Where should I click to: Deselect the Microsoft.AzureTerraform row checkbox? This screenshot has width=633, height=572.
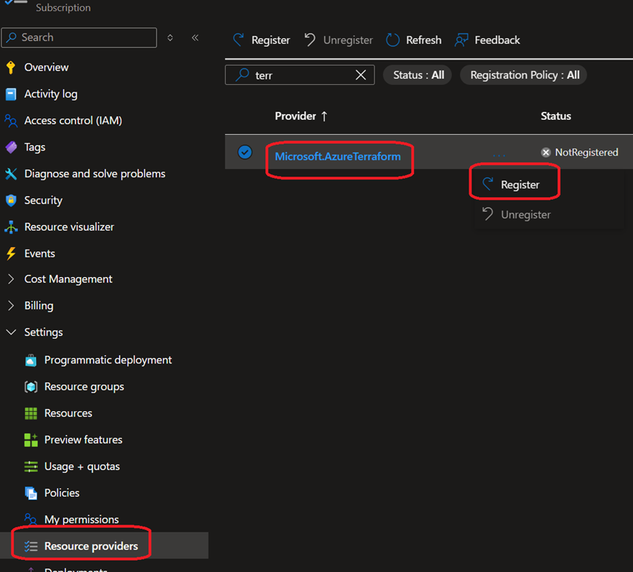point(244,153)
